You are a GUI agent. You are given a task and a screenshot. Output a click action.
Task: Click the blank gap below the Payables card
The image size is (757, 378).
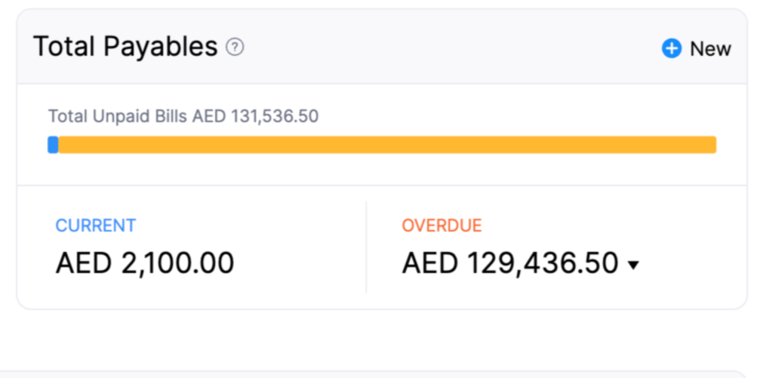click(x=377, y=340)
